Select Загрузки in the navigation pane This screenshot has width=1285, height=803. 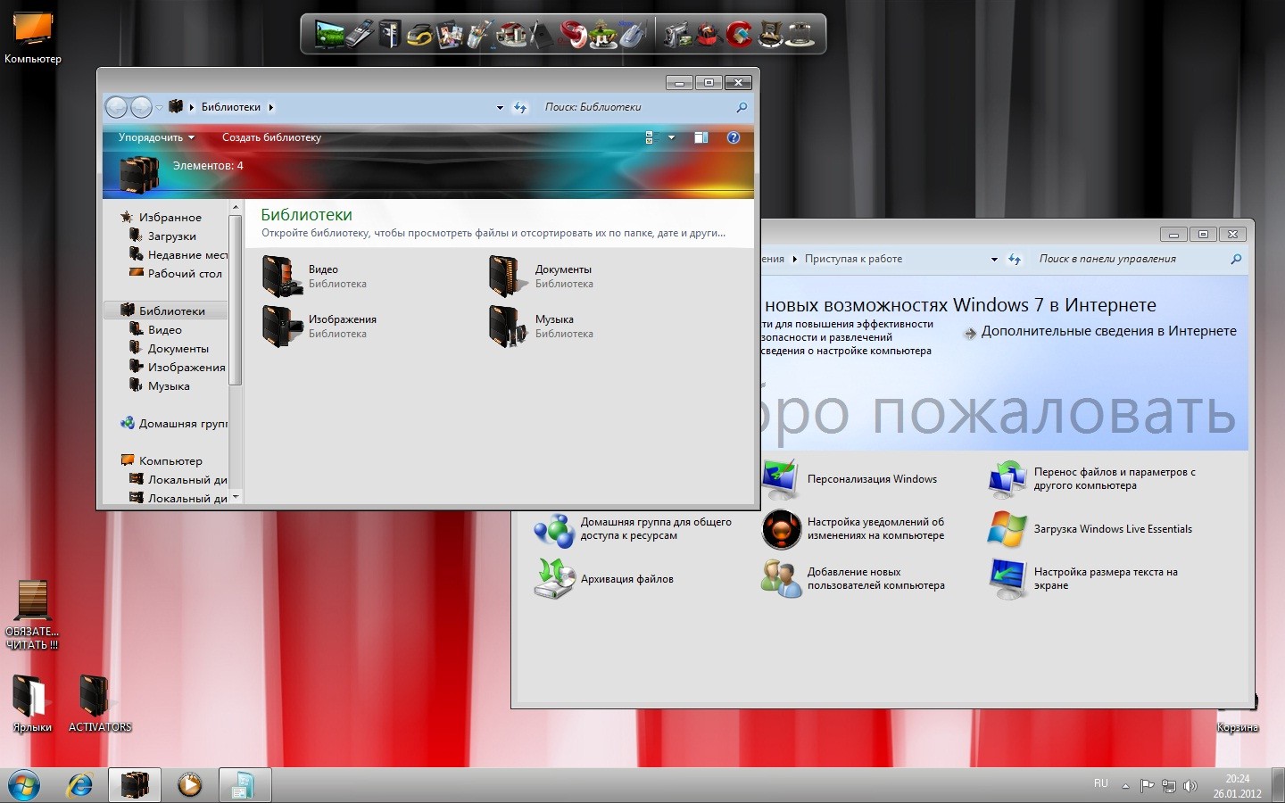pos(172,236)
